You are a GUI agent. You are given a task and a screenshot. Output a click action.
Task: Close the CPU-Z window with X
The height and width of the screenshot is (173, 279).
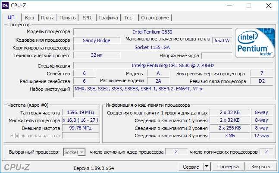point(269,6)
